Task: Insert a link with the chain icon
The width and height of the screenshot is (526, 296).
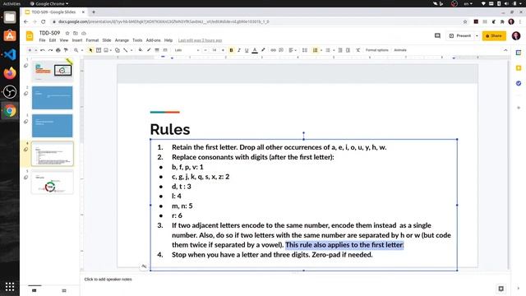Action: tap(273, 50)
